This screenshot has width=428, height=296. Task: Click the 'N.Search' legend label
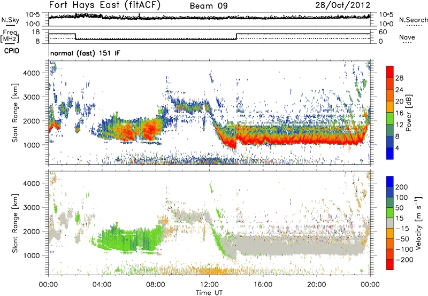tap(413, 20)
